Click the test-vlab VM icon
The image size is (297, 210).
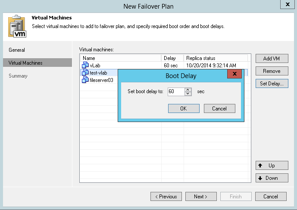[85, 72]
